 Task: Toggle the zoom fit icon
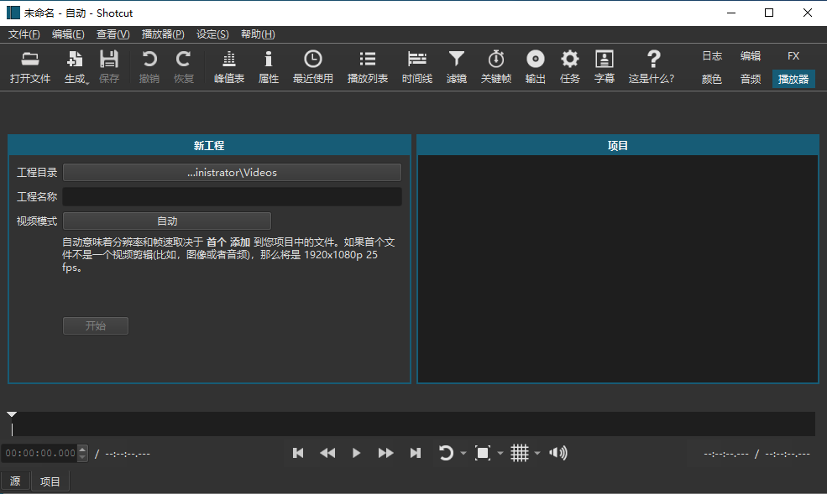click(x=483, y=453)
